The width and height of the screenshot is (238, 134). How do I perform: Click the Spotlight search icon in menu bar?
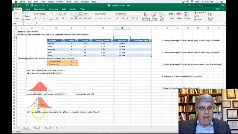tap(216, 1)
